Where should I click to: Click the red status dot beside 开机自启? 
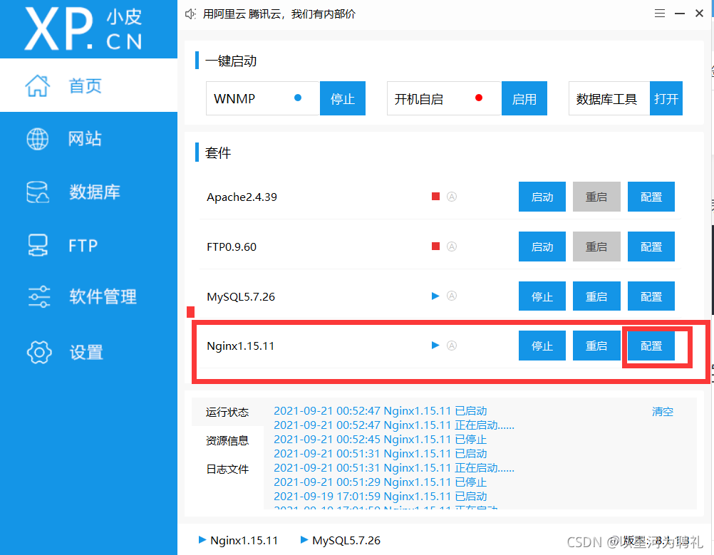479,98
